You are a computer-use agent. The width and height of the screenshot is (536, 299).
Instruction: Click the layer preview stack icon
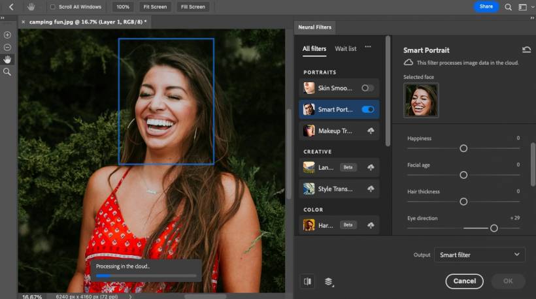328,281
